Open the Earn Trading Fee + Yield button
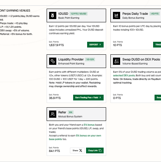Viewport: 161px width, 162px height. pos(88,98)
